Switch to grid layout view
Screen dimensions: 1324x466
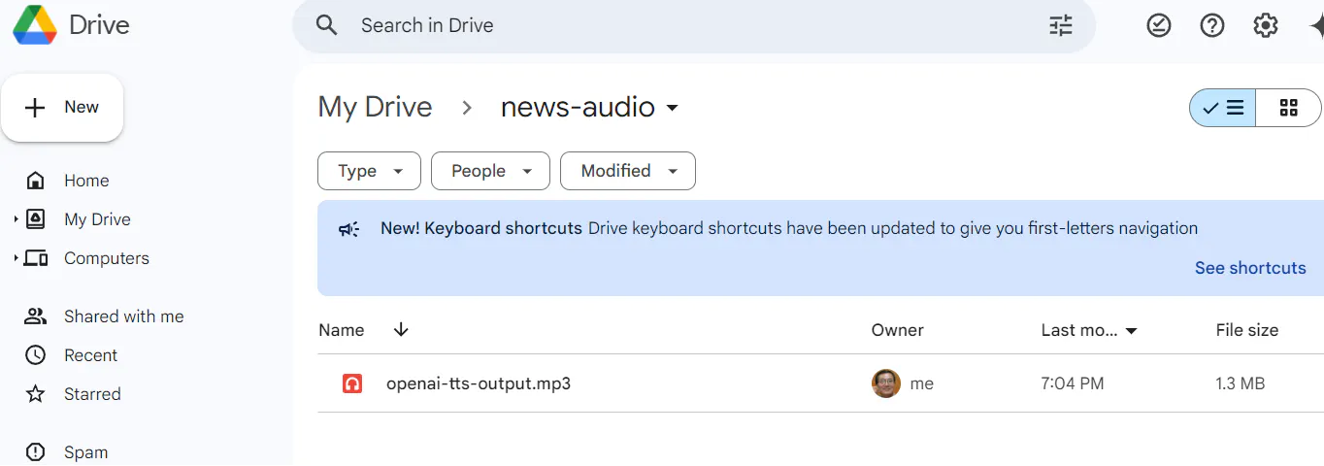click(1289, 108)
